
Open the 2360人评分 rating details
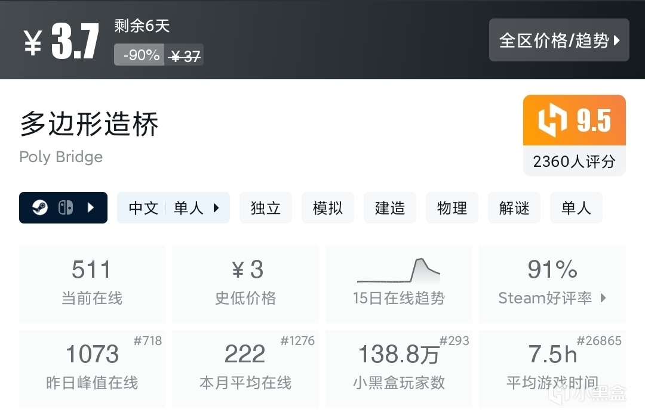574,162
